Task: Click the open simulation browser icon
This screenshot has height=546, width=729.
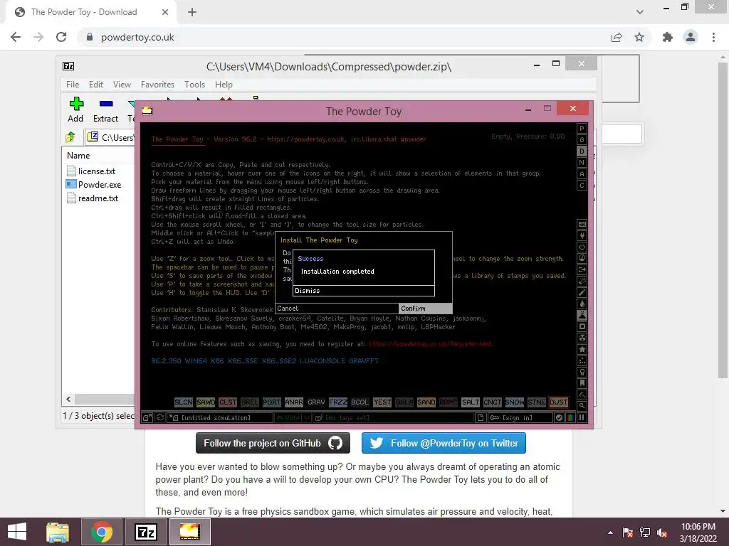Action: (147, 418)
